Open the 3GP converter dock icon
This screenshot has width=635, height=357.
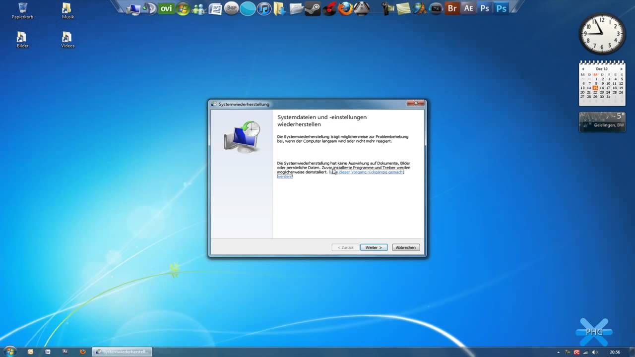(x=232, y=8)
